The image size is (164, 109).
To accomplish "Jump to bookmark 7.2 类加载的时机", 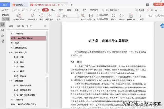I will (19, 48).
